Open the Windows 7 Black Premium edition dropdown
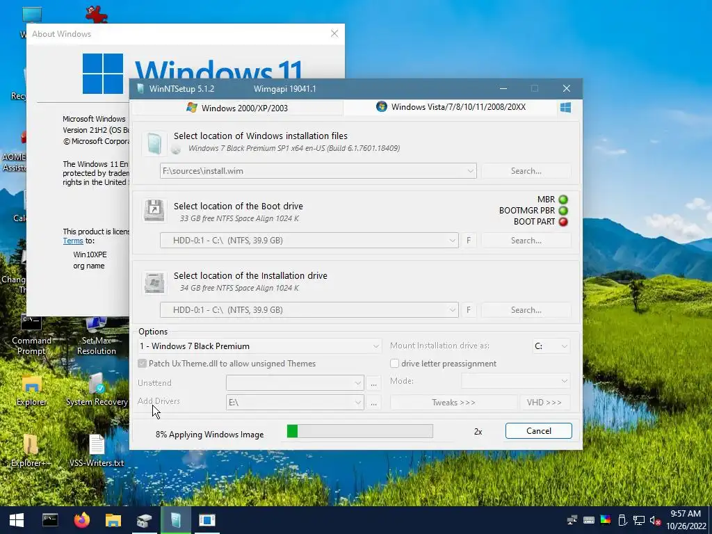Screen dimensions: 712x534 (259, 346)
